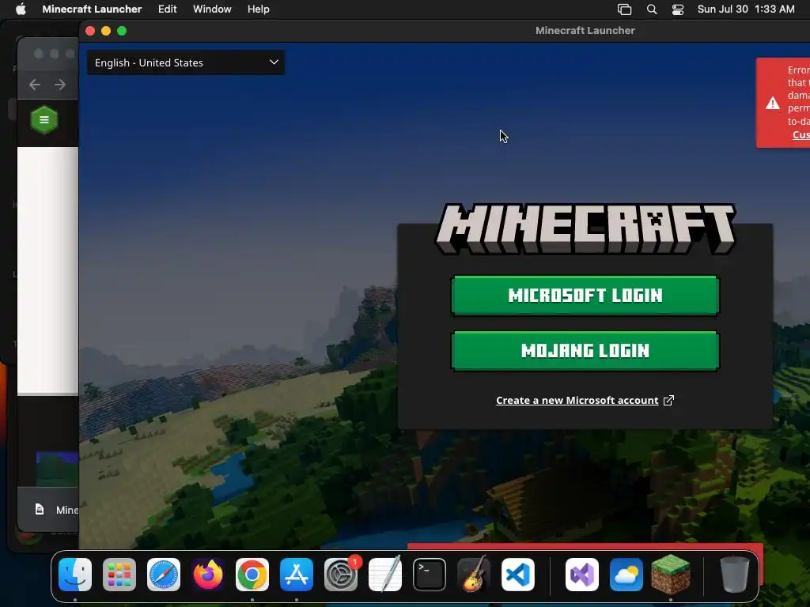The width and height of the screenshot is (810, 607).
Task: Open the Trash from the Dock
Action: 734,575
